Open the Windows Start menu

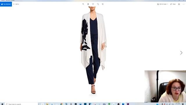2,104
